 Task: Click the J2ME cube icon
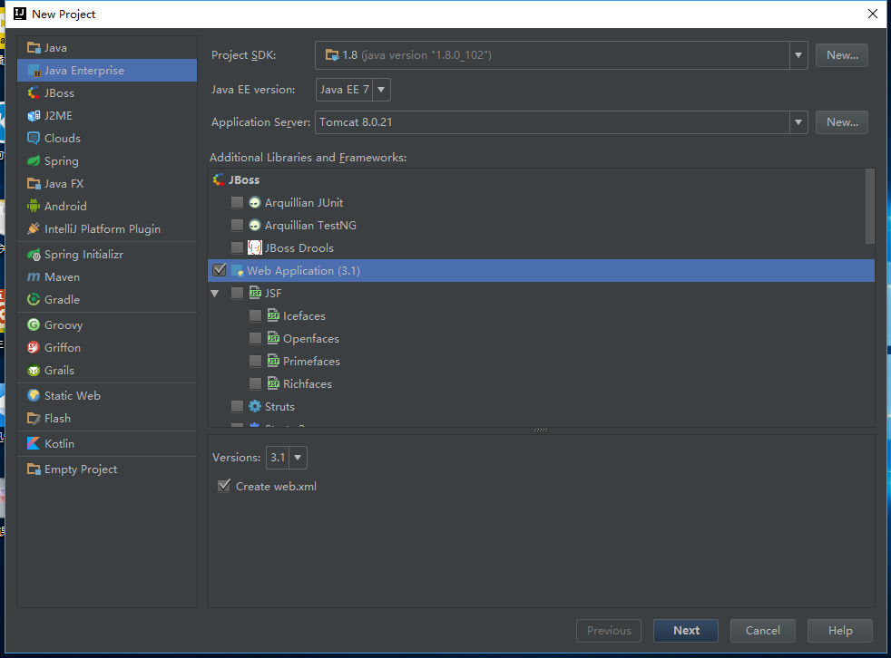(34, 116)
